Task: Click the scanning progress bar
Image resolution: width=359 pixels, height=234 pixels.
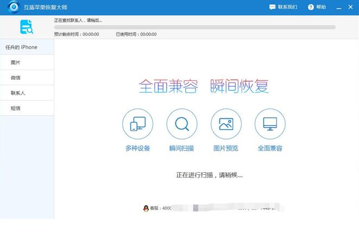Action: pyautogui.click(x=195, y=27)
